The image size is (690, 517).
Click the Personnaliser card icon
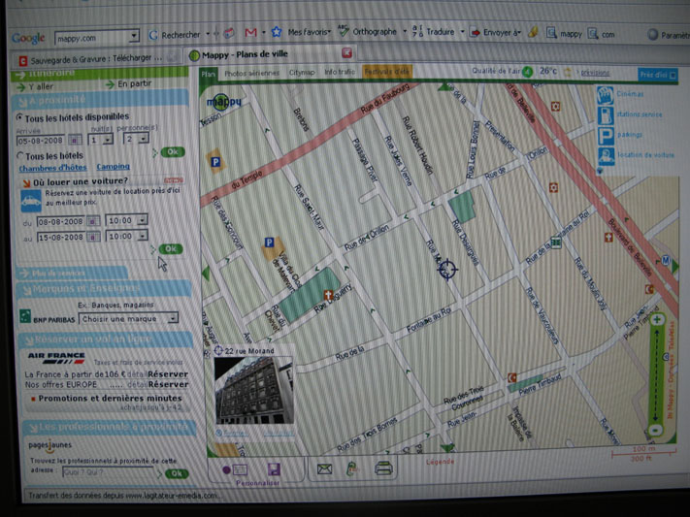(x=239, y=469)
